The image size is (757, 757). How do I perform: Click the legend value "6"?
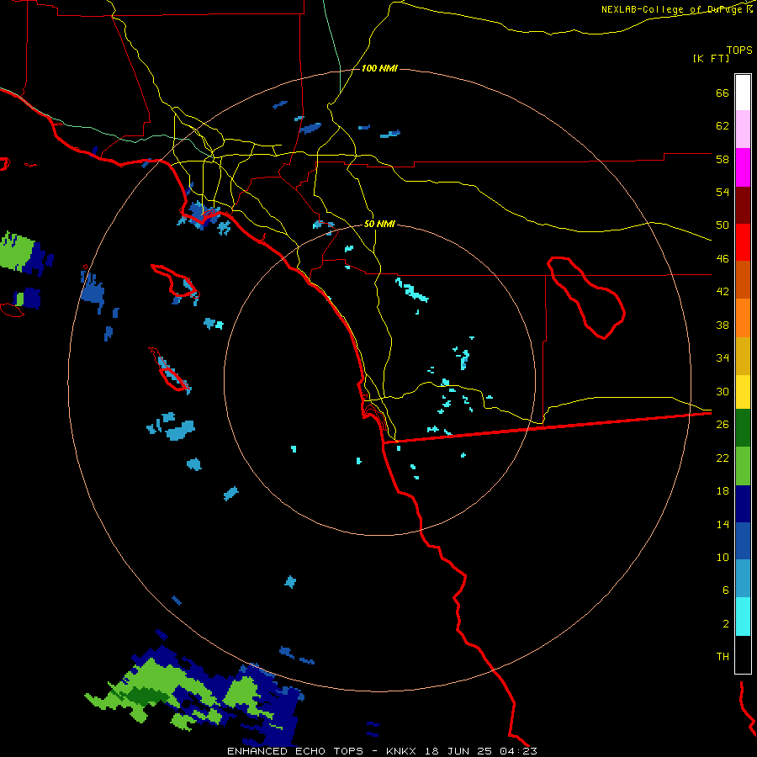[726, 590]
